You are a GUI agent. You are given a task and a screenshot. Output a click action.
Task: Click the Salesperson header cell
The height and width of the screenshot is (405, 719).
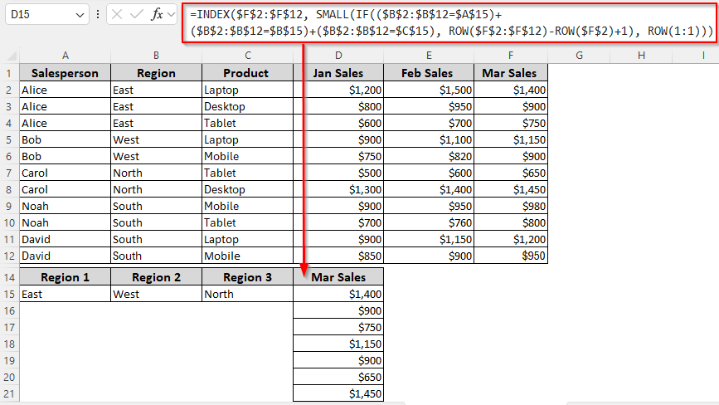65,73
